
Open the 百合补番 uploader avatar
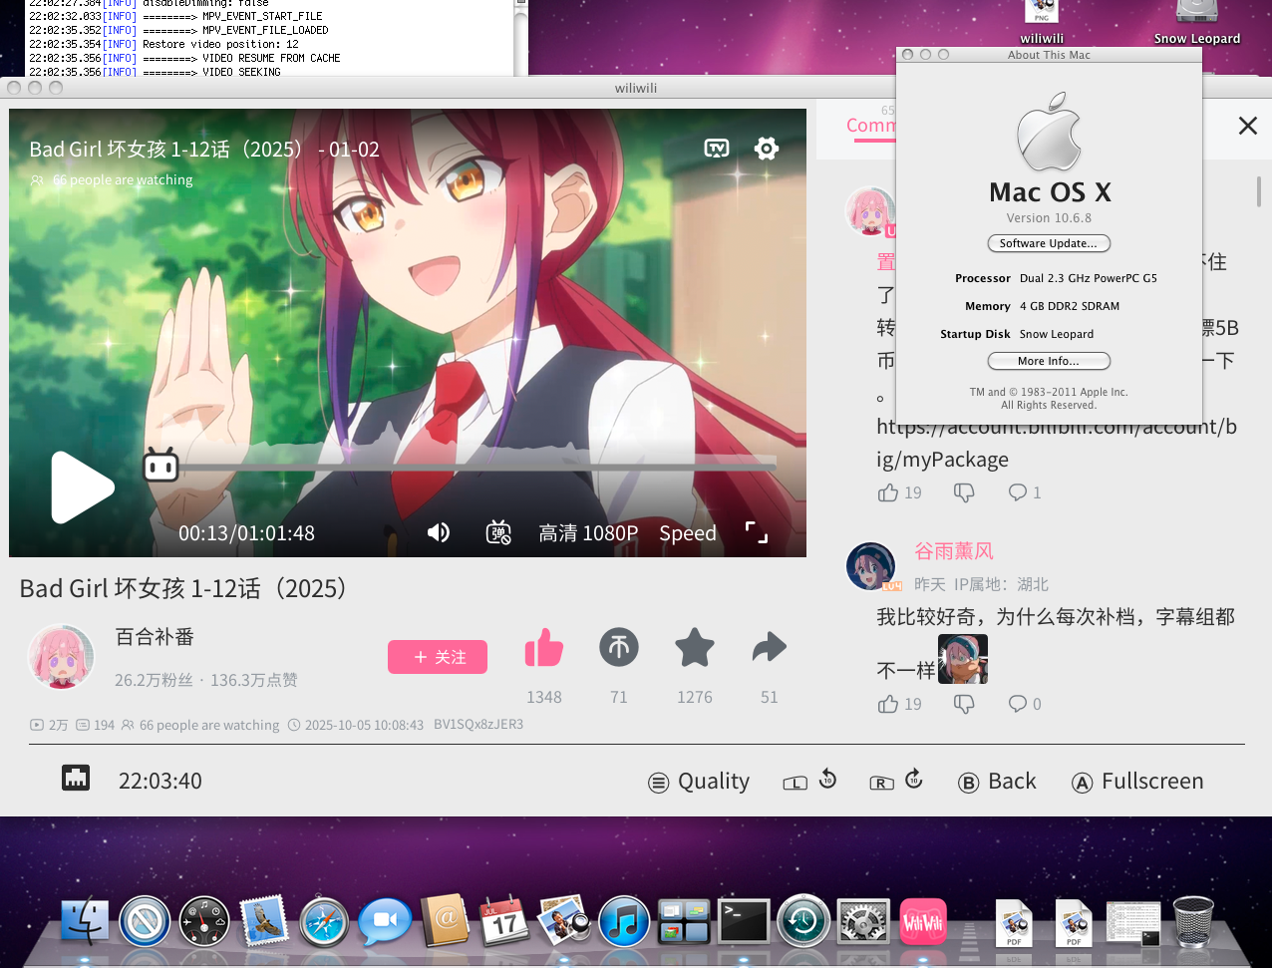tap(61, 657)
